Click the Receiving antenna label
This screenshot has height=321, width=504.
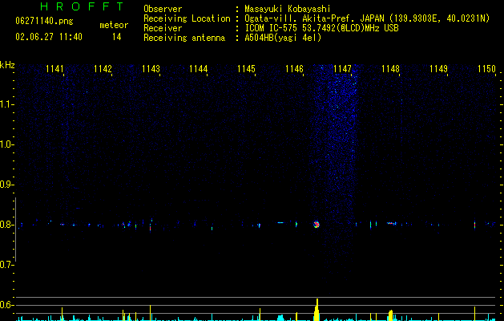(x=184, y=38)
